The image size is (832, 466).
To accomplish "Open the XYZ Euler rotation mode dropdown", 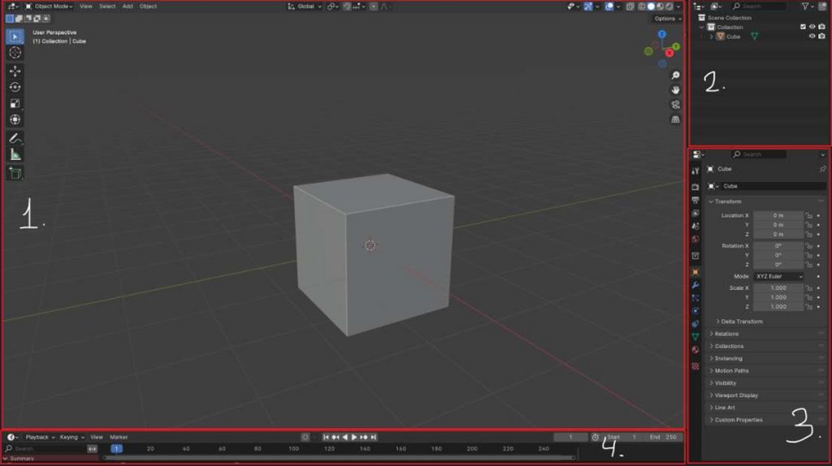I will pyautogui.click(x=779, y=277).
